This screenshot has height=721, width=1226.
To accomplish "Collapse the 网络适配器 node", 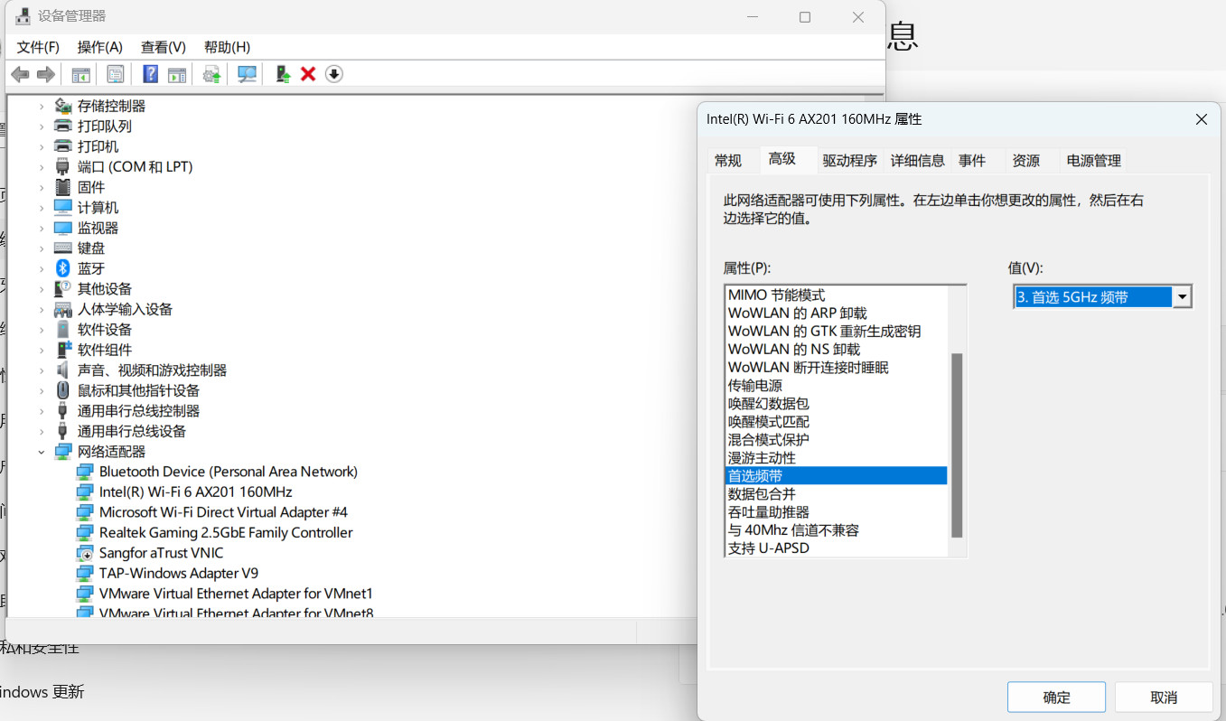I will click(x=42, y=451).
